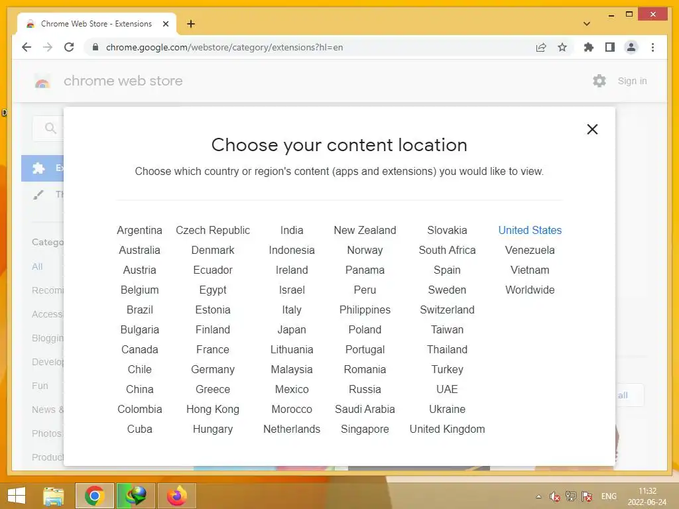Choose Ukraine
679x509 pixels.
tap(447, 410)
